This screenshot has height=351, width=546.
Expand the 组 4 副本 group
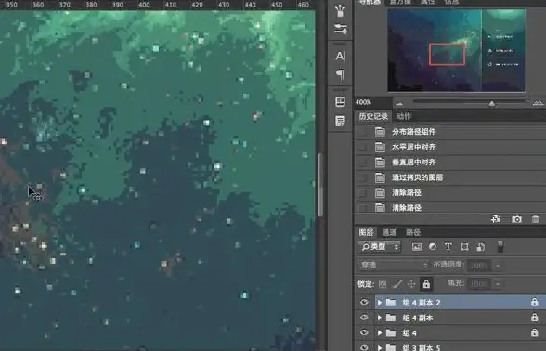click(x=380, y=318)
